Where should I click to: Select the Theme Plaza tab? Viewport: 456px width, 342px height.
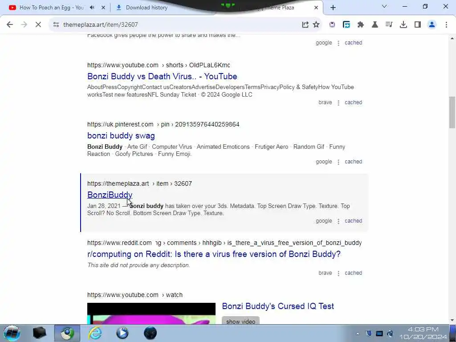tap(269, 8)
